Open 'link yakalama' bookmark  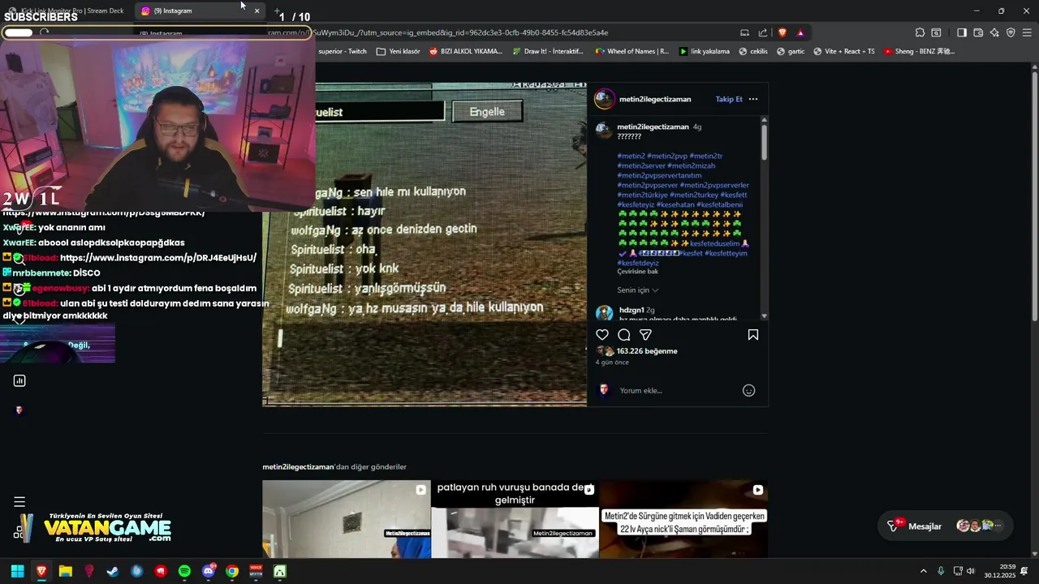point(705,51)
